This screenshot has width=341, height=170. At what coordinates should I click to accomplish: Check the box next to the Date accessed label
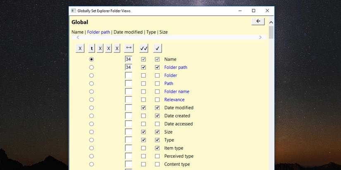(157, 124)
